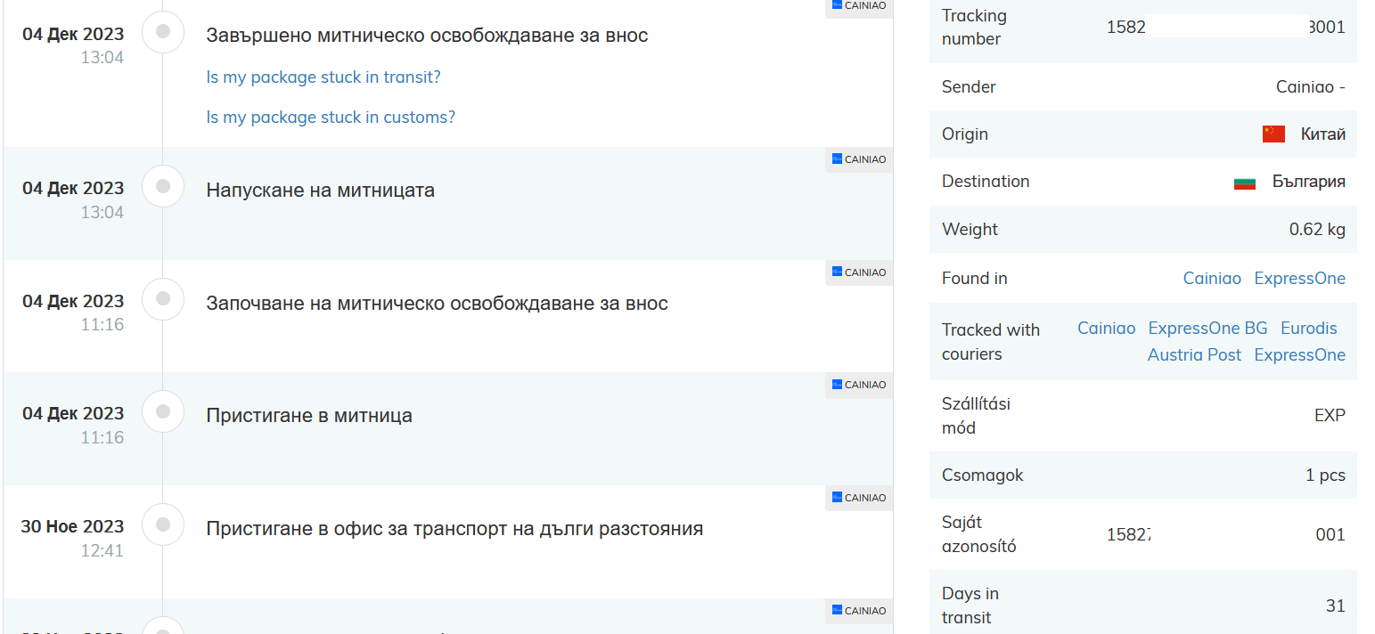Click the '1 pcs' packages value
Viewport: 1375px width, 634px height.
[x=1326, y=475]
